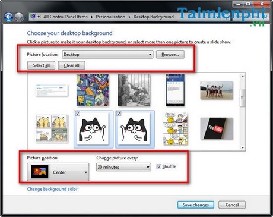This screenshot has width=273, height=217.
Task: Uncheck the second cat picture checkbox
Action: 119,114
